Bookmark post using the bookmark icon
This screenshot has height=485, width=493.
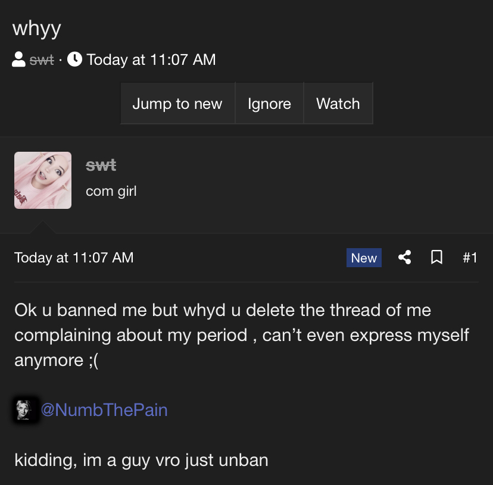click(x=436, y=258)
